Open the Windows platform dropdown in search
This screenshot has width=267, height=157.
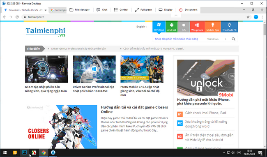click(216, 39)
